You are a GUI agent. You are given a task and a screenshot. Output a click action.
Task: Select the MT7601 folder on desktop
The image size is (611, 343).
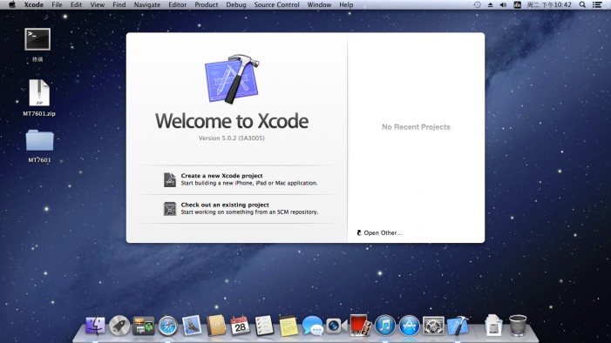pyautogui.click(x=39, y=140)
